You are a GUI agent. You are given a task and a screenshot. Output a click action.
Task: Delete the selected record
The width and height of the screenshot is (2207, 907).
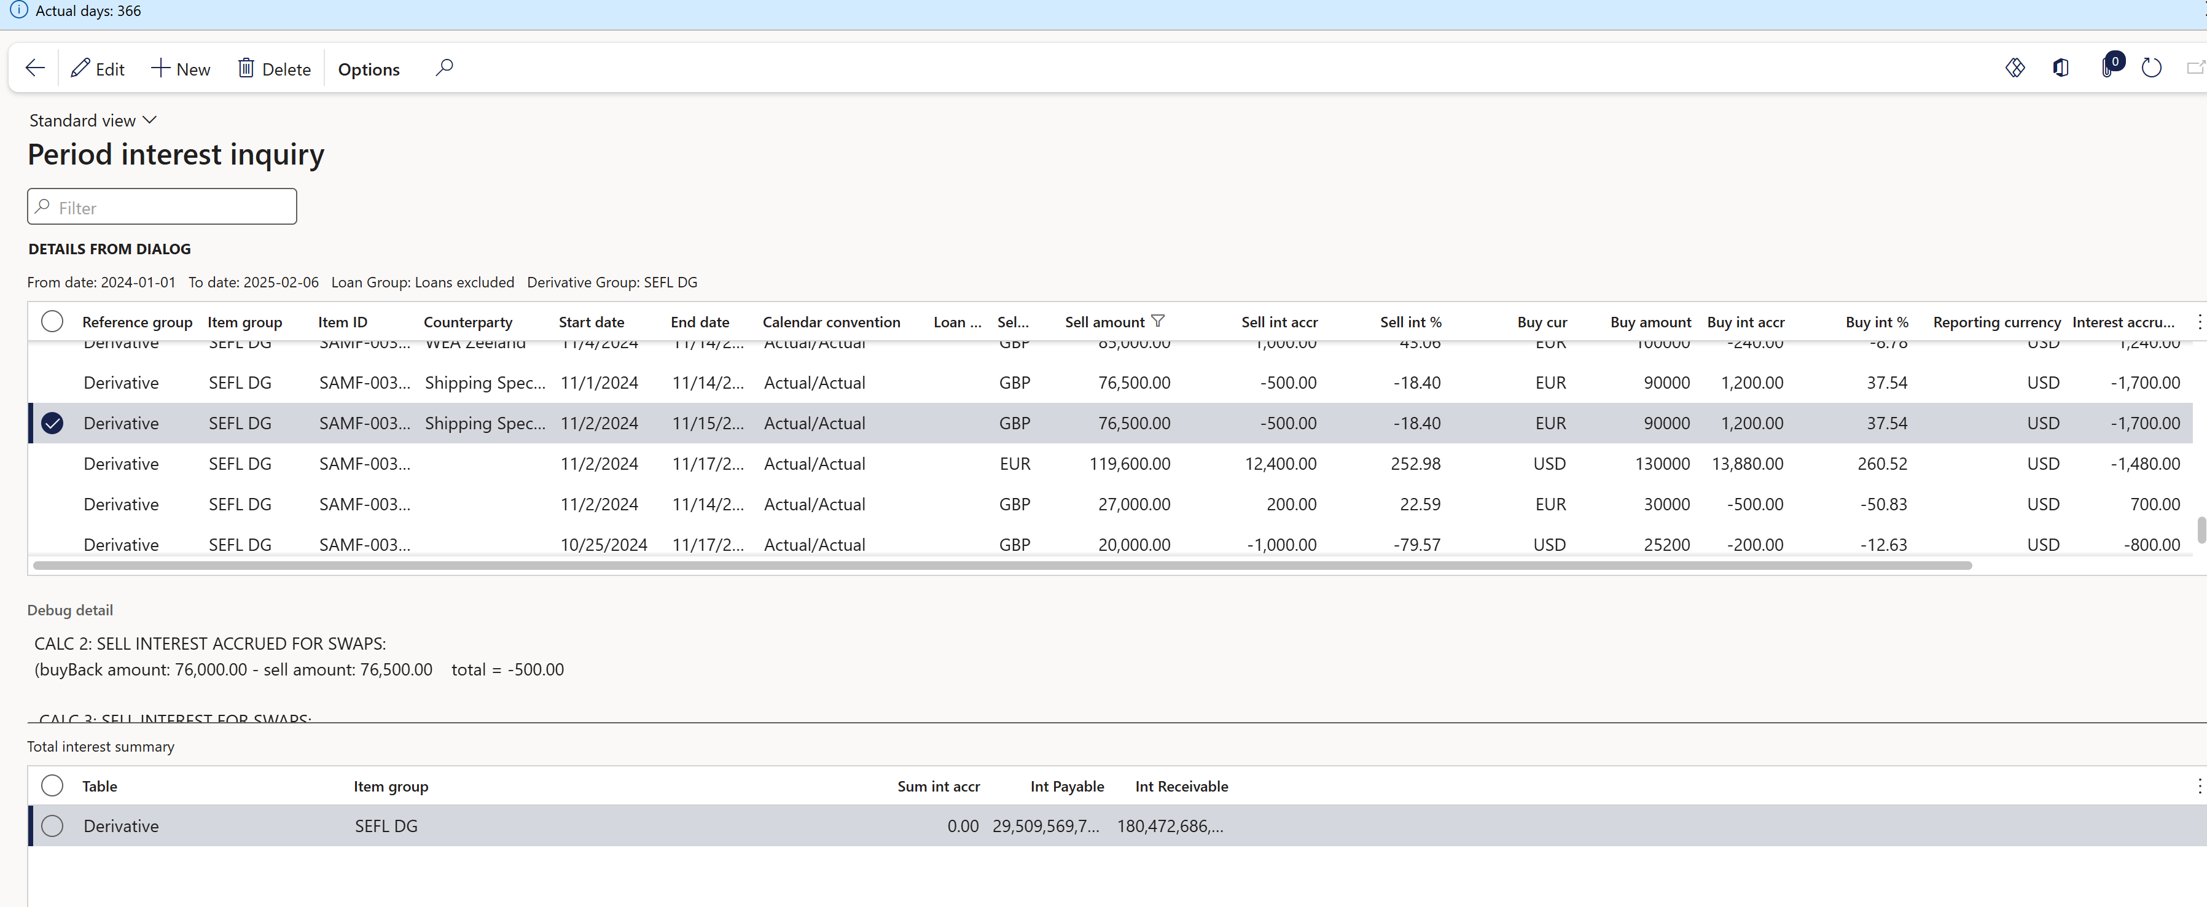(274, 69)
